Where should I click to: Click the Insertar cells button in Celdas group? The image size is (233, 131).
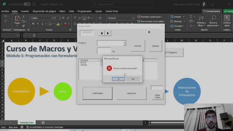pos(176,17)
